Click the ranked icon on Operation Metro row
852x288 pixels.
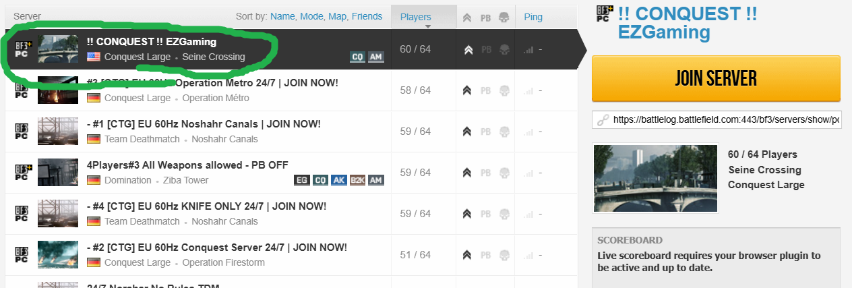coord(468,90)
